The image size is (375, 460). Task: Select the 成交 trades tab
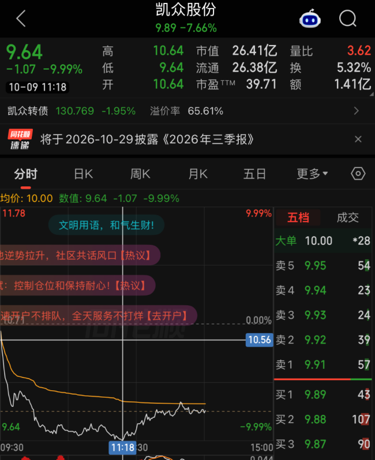pyautogui.click(x=347, y=218)
